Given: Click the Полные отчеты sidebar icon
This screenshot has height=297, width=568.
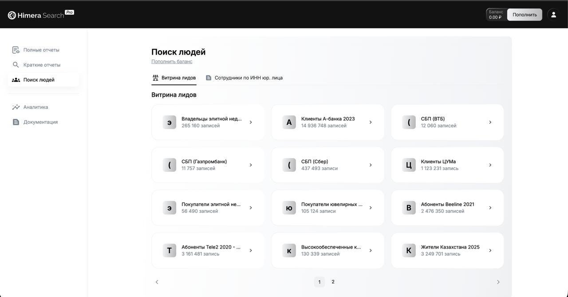Looking at the screenshot, I should pyautogui.click(x=16, y=50).
